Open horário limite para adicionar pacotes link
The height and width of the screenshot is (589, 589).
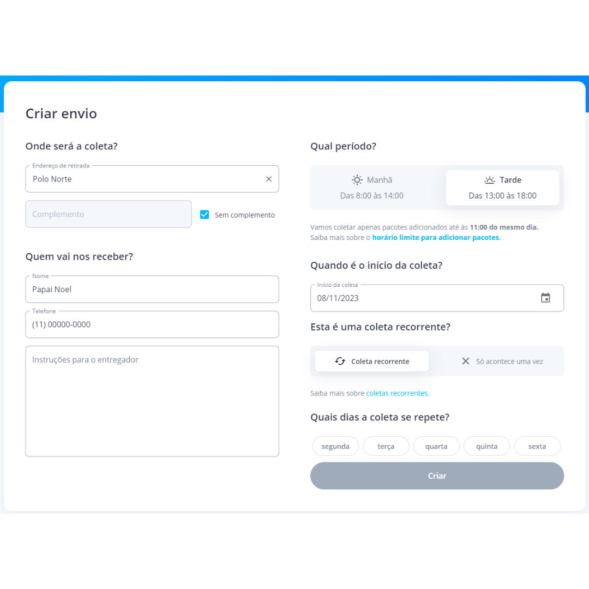coord(436,237)
